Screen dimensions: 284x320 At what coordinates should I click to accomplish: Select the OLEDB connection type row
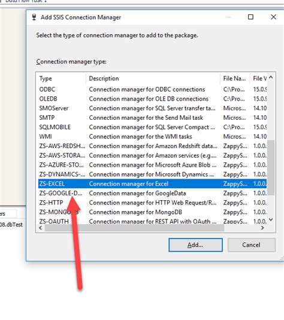click(152, 99)
